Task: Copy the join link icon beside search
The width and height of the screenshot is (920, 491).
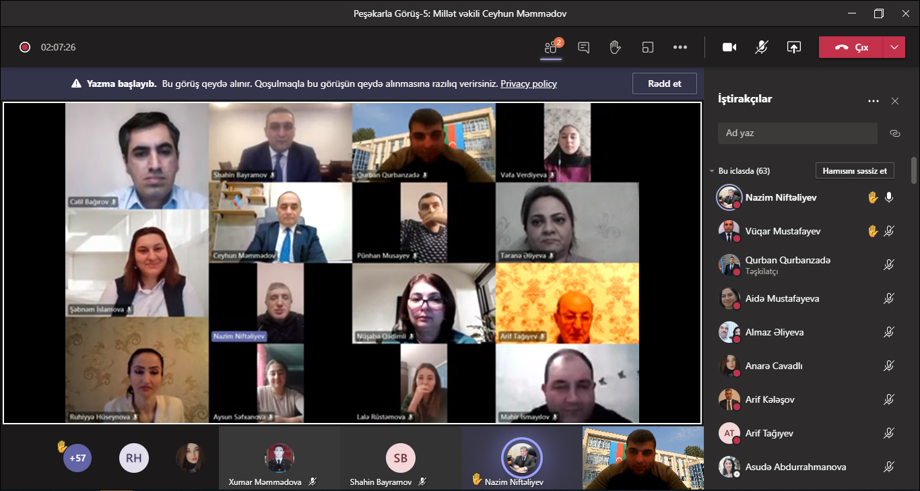Action: [895, 133]
